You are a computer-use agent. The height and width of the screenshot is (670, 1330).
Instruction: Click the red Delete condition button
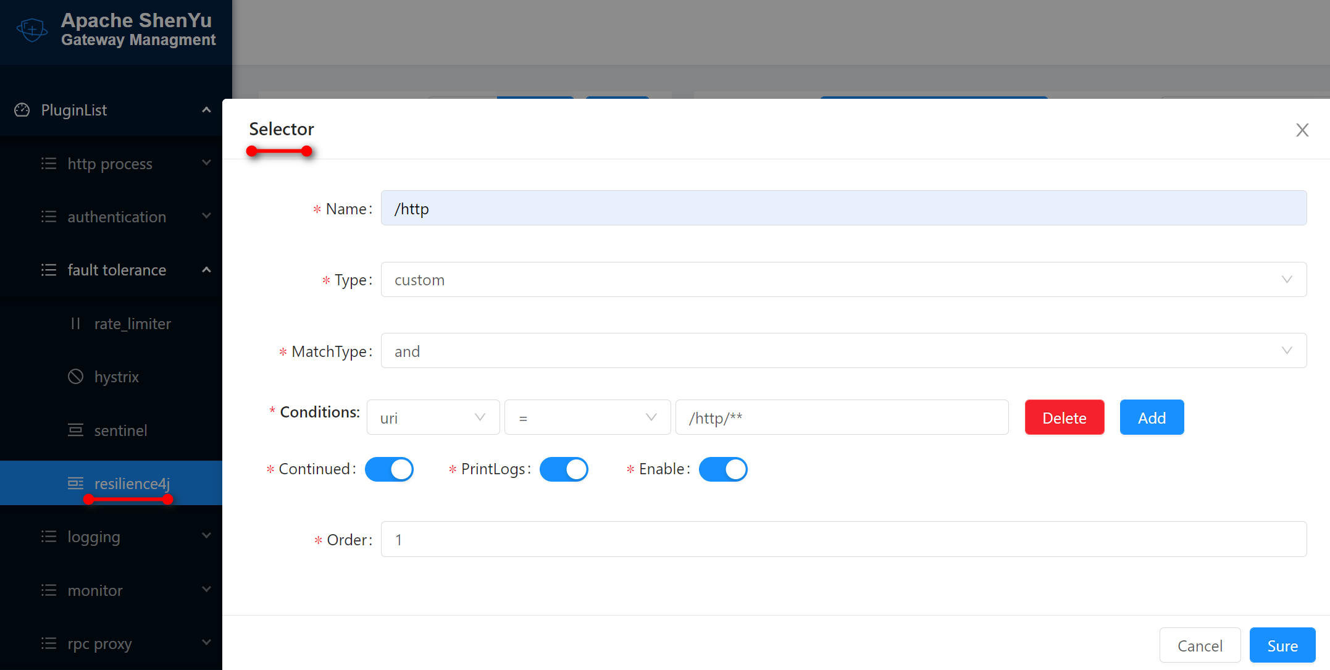pos(1064,417)
